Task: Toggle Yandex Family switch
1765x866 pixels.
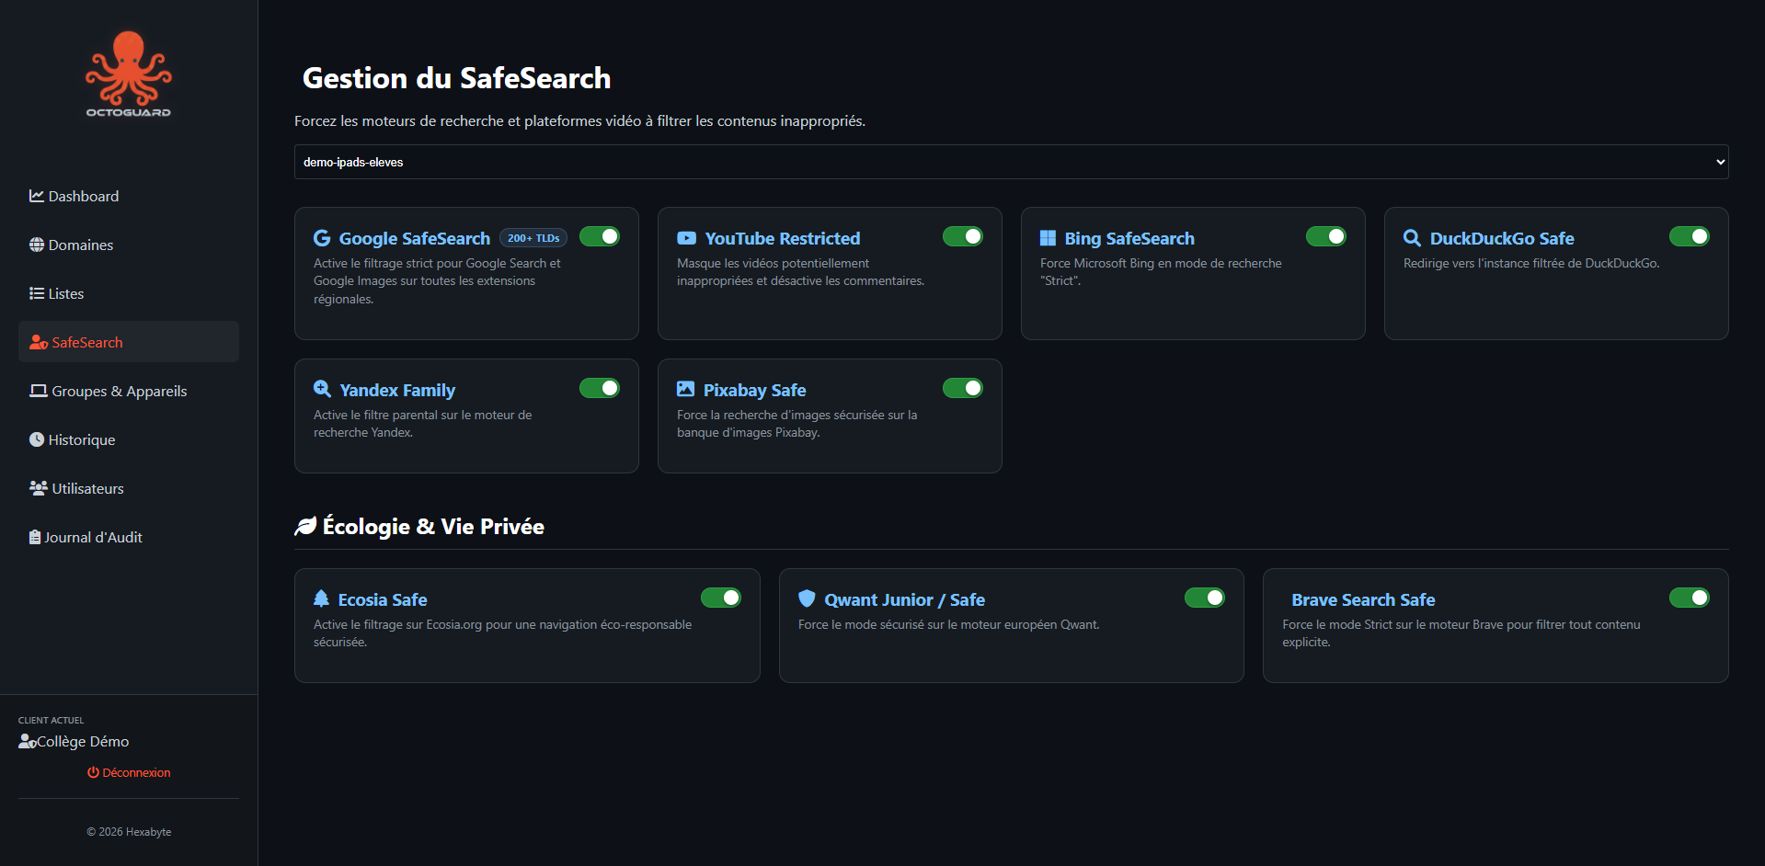Action: [600, 388]
